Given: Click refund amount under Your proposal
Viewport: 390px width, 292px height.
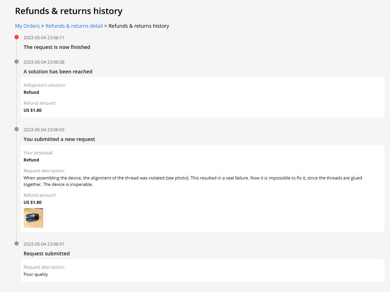Looking at the screenshot, I should (32, 202).
